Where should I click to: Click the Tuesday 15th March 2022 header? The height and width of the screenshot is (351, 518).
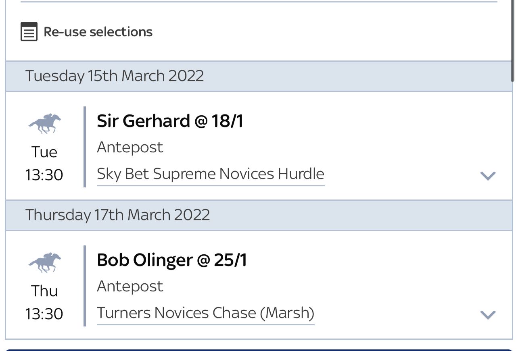115,76
